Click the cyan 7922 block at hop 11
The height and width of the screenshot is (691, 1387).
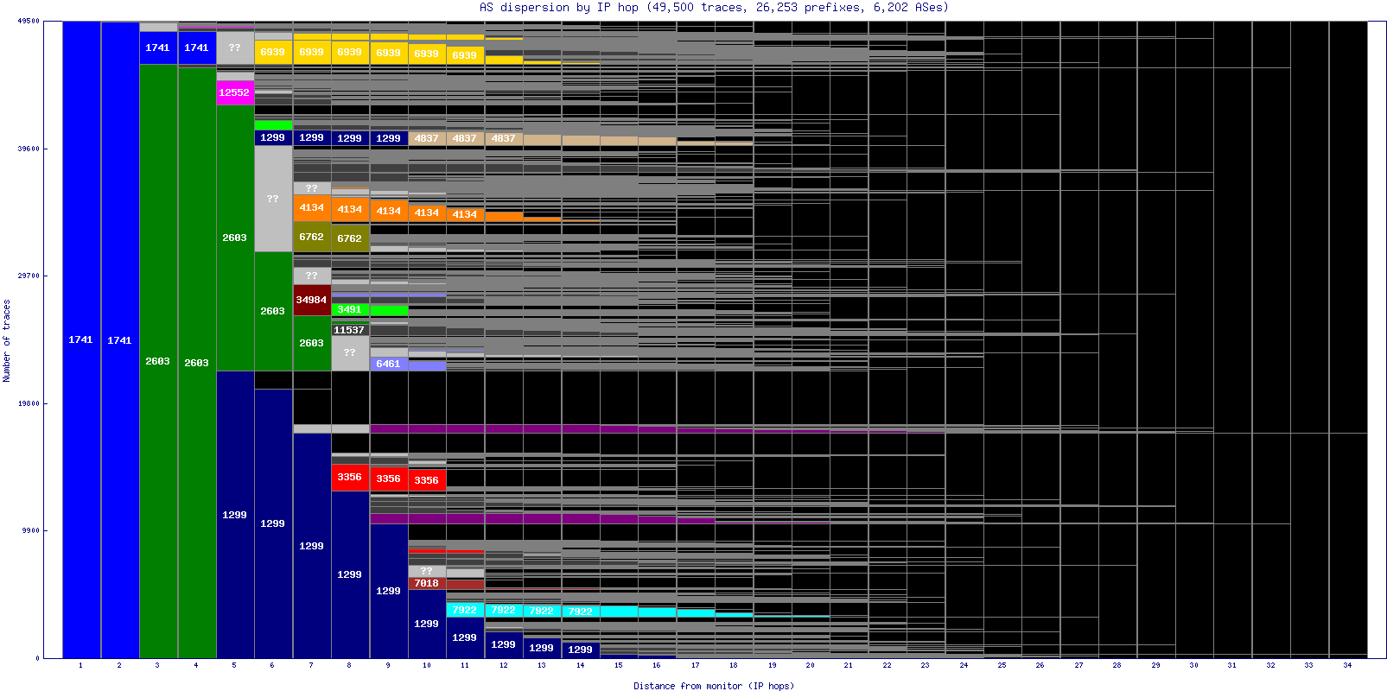pos(465,610)
